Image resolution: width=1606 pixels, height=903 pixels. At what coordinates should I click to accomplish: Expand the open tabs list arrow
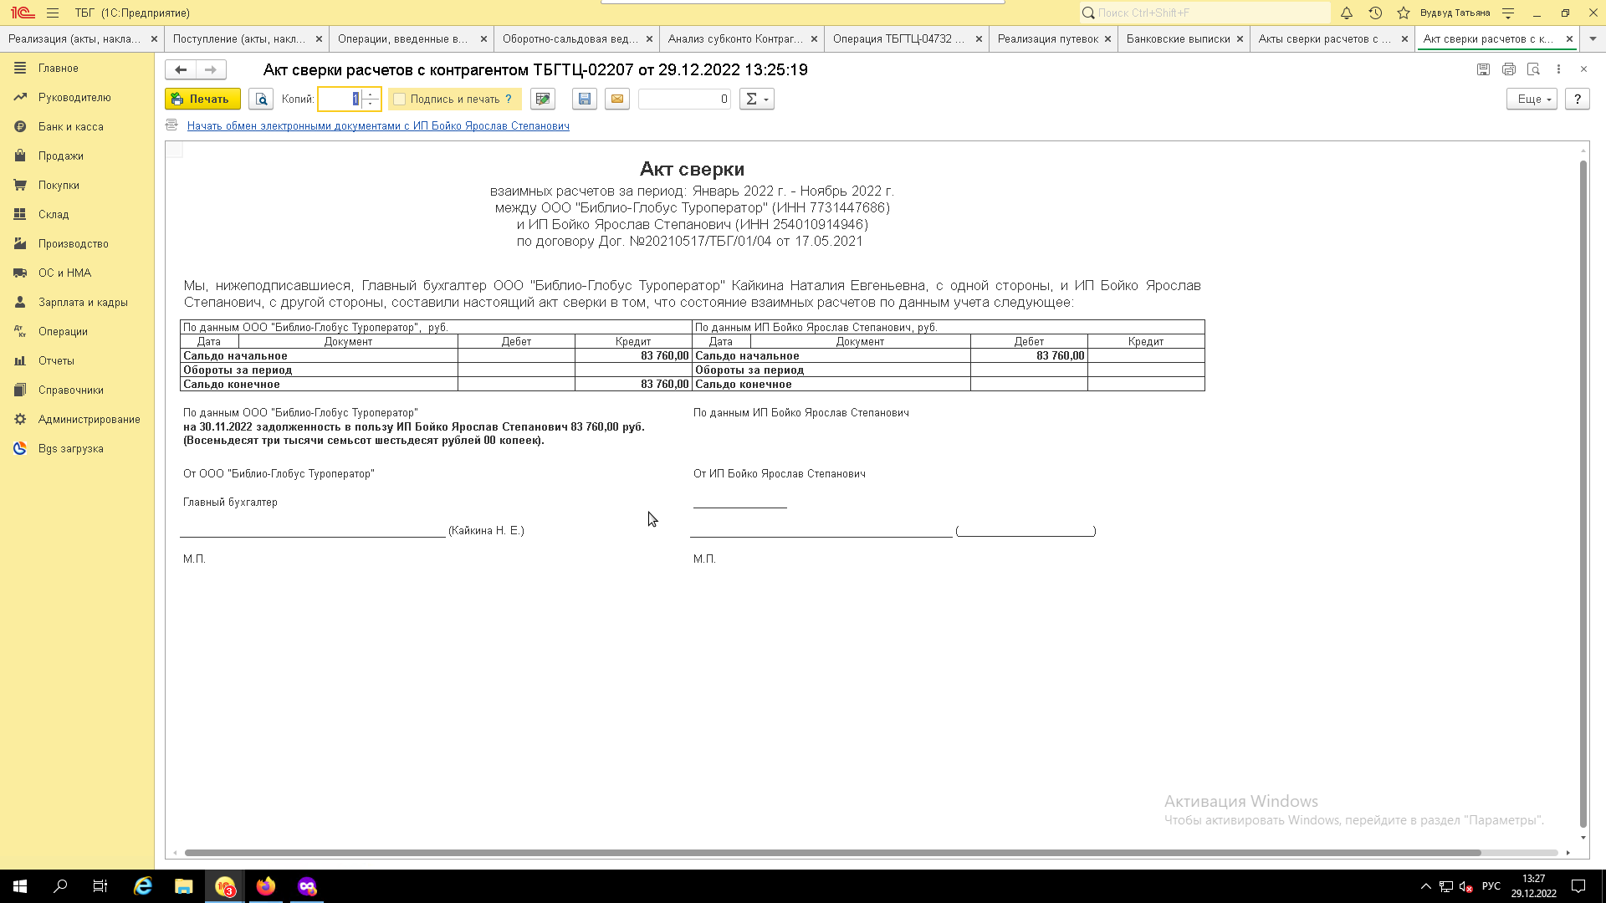(1593, 38)
